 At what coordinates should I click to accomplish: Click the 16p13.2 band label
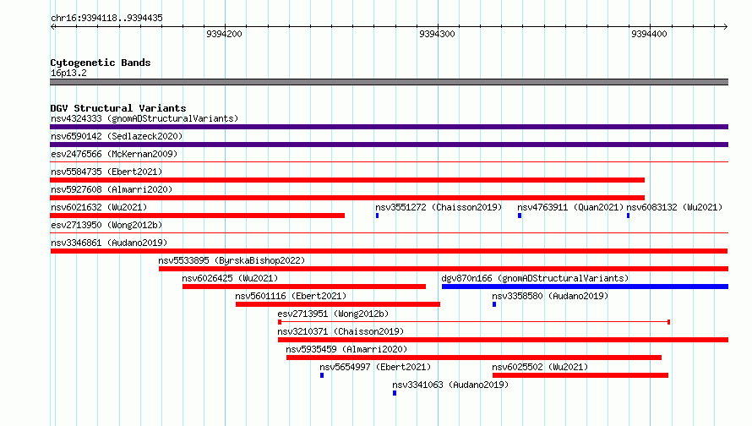click(68, 73)
